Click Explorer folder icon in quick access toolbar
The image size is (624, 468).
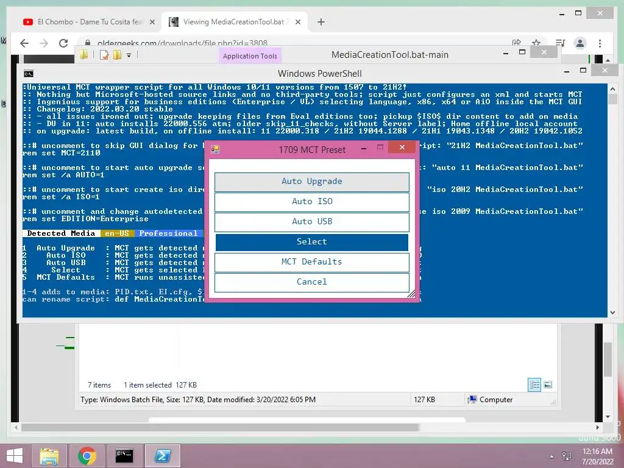(x=83, y=55)
